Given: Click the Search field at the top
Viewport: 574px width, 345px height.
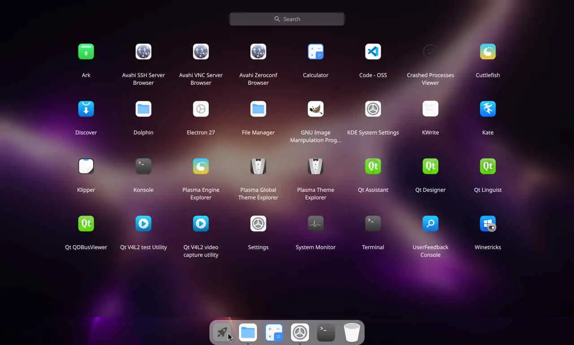Looking at the screenshot, I should click(x=287, y=19).
